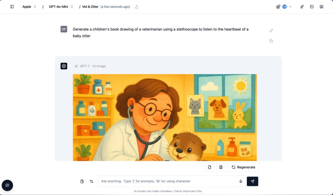The width and height of the screenshot is (333, 195).
Task: Expand the chevron next to the 14 badge
Action: point(290,6)
